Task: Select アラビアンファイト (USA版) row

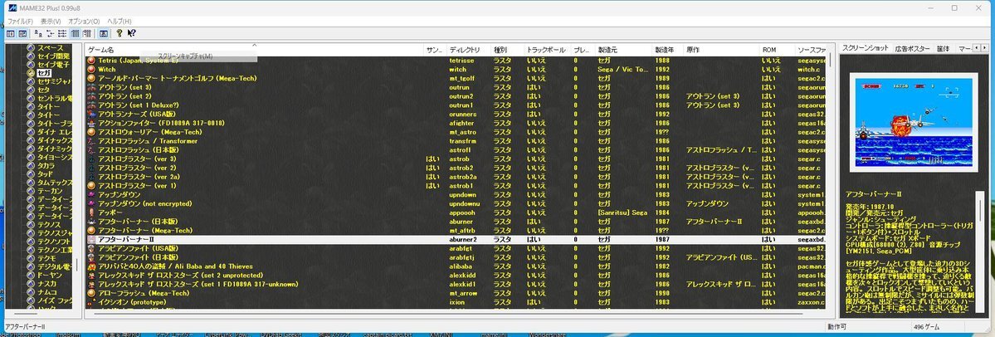Action: [x=456, y=248]
